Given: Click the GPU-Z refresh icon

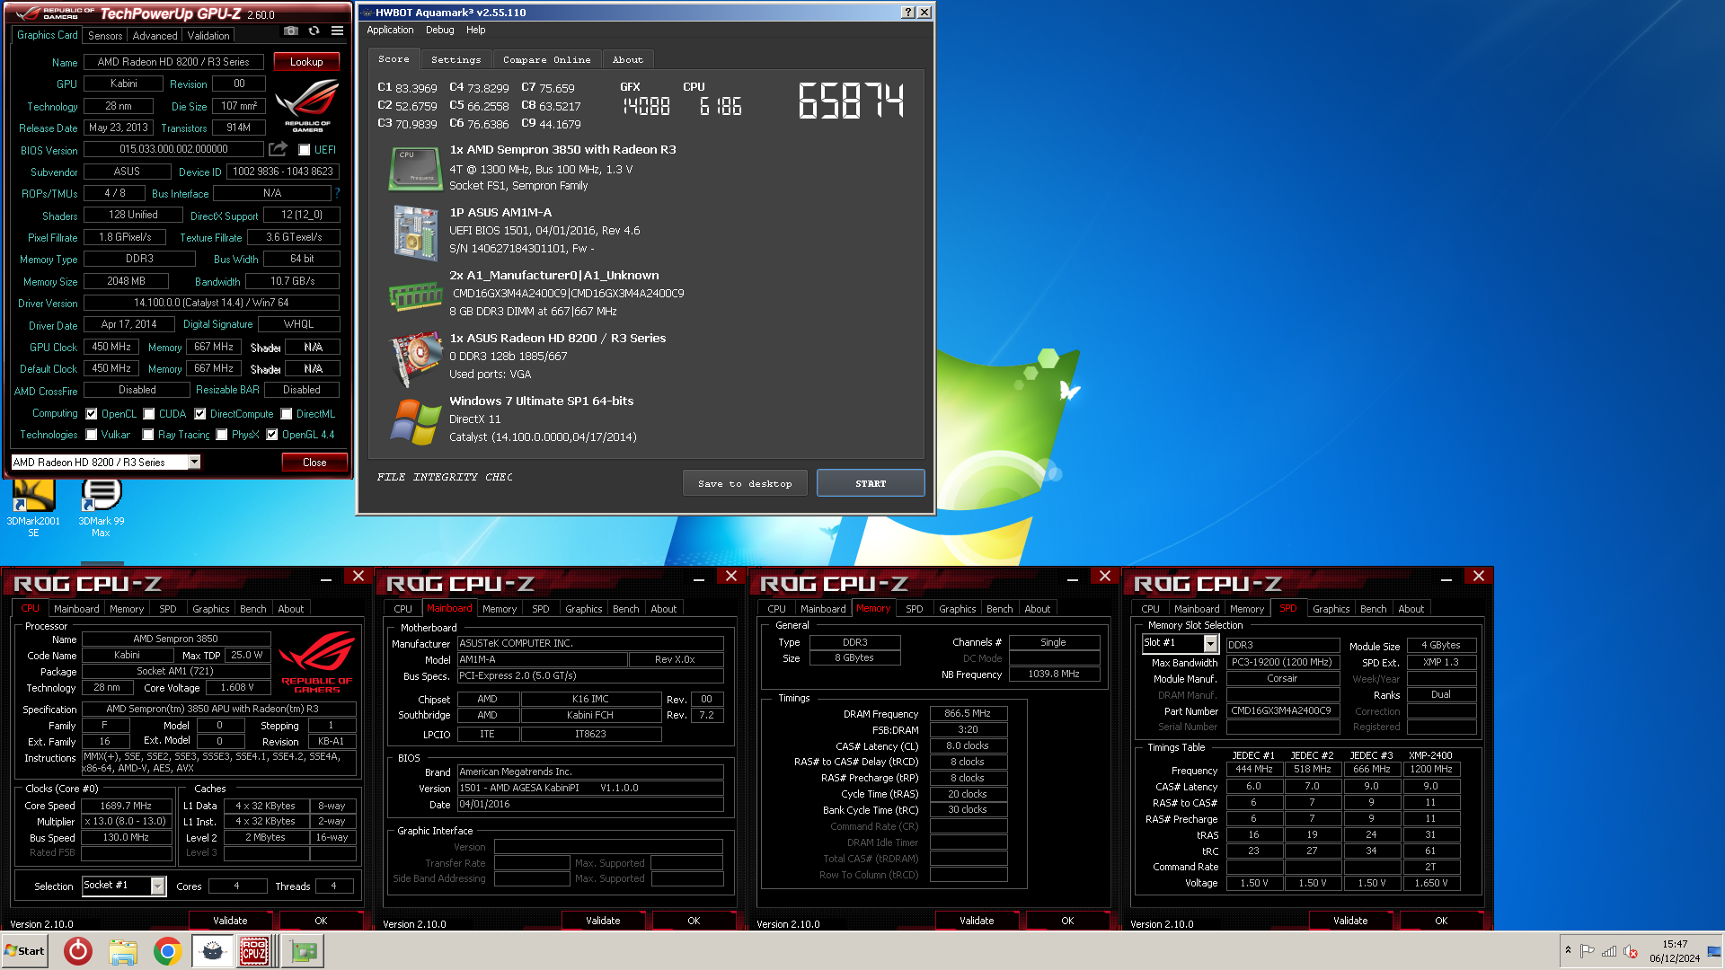Looking at the screenshot, I should [x=314, y=31].
